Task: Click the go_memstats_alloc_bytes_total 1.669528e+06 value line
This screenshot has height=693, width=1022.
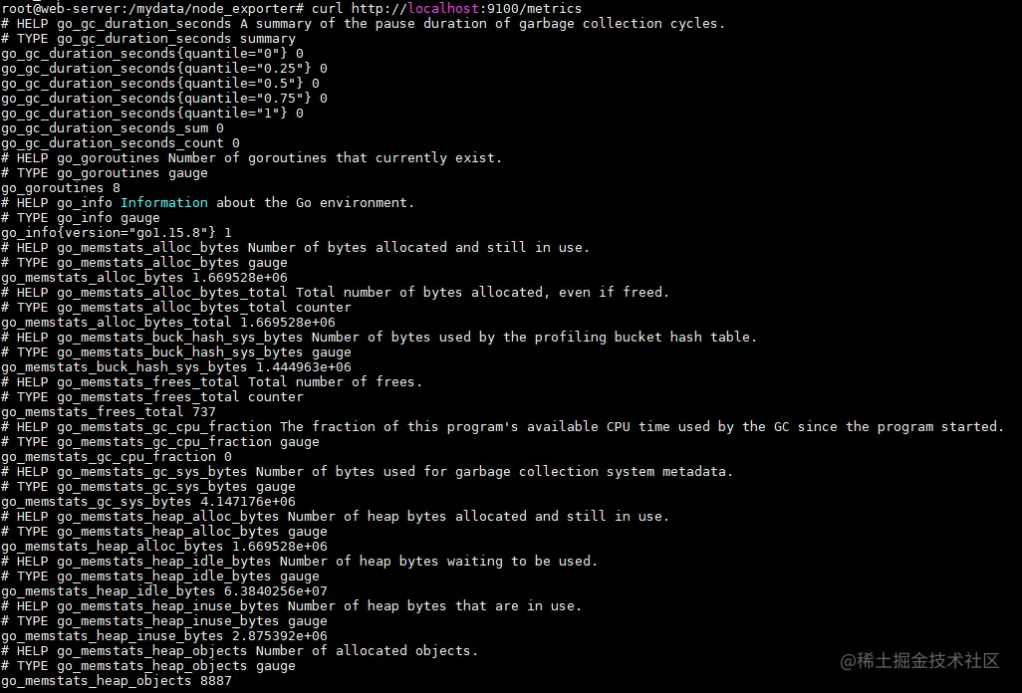Action: (168, 323)
